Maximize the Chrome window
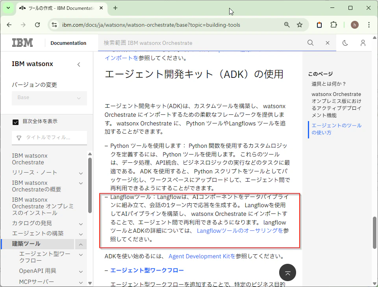The height and width of the screenshot is (287, 378). 350,8
